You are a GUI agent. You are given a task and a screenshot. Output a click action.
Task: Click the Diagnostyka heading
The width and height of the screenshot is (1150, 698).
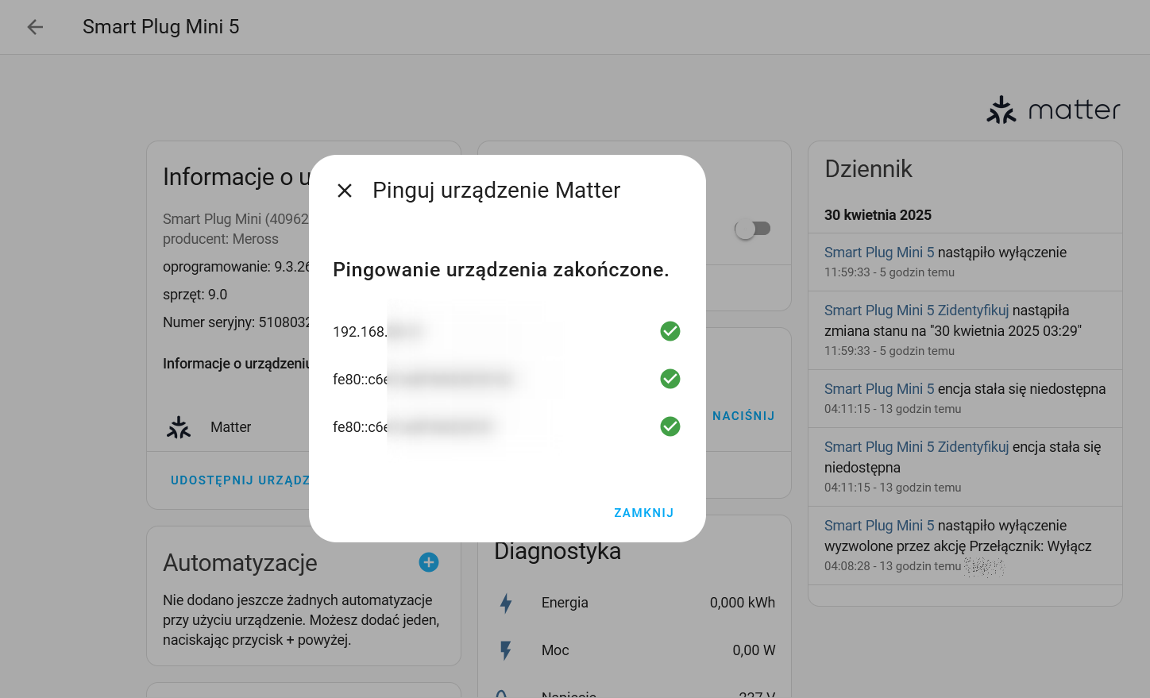[x=558, y=551]
